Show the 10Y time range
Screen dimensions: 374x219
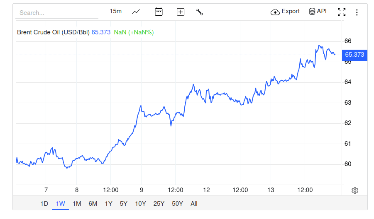[x=140, y=203]
